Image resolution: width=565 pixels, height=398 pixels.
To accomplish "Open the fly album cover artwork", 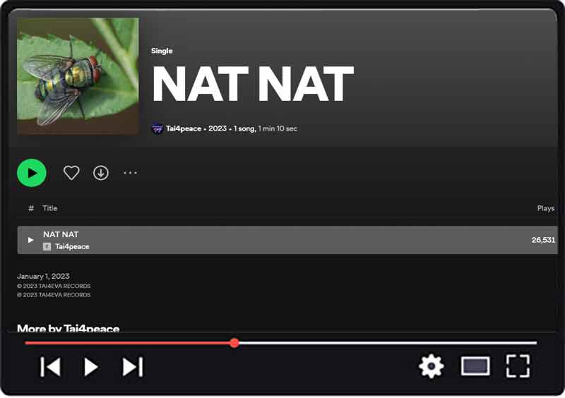I will [78, 76].
